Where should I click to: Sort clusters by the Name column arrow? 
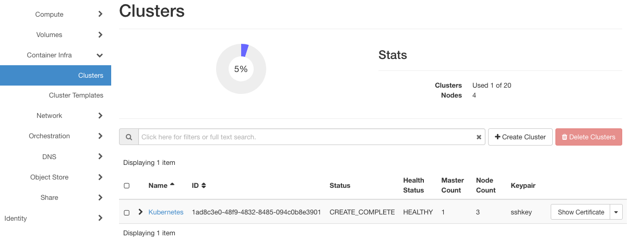click(172, 185)
